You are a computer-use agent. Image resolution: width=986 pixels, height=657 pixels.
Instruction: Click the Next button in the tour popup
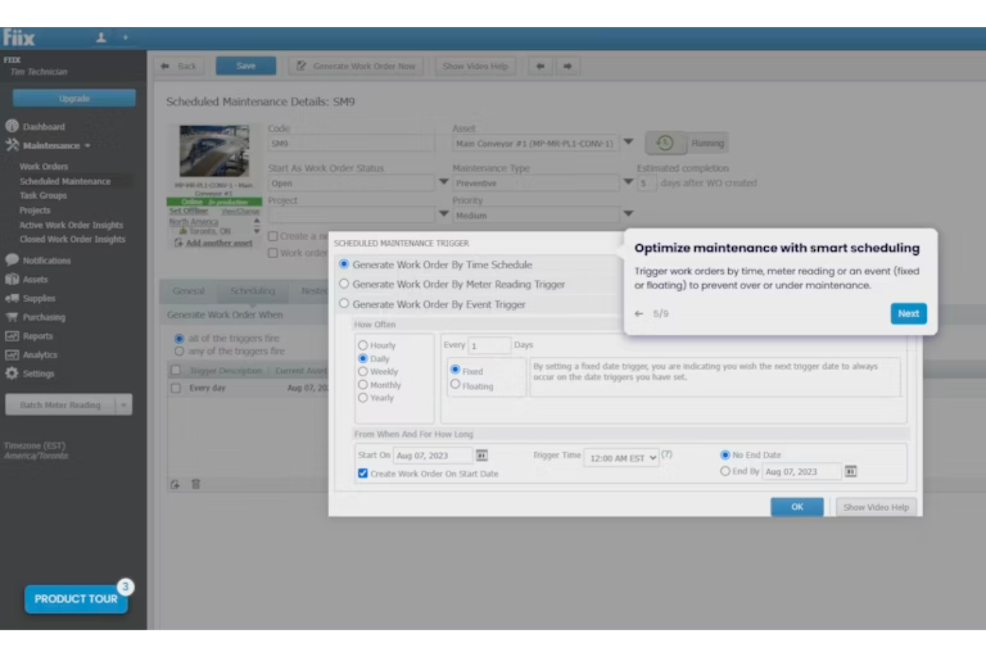908,314
